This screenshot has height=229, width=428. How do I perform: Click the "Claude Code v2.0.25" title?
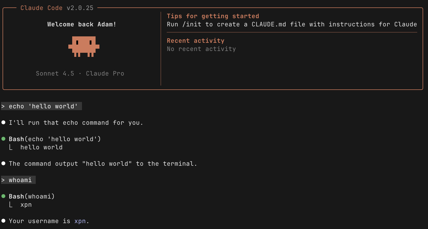[57, 8]
